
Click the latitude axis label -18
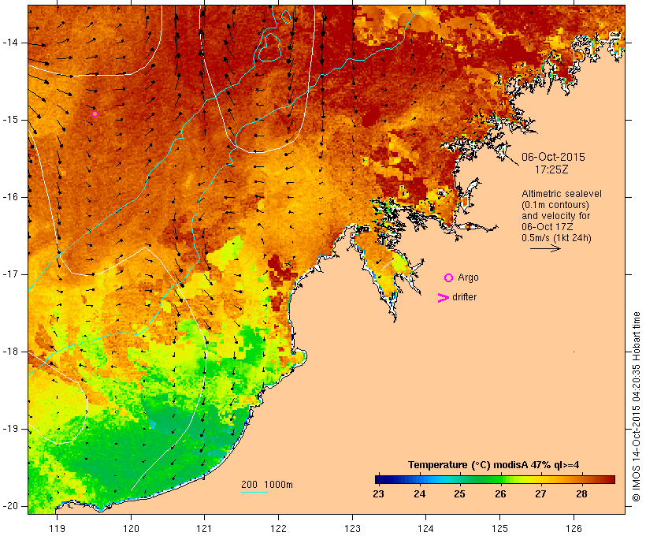[10, 352]
